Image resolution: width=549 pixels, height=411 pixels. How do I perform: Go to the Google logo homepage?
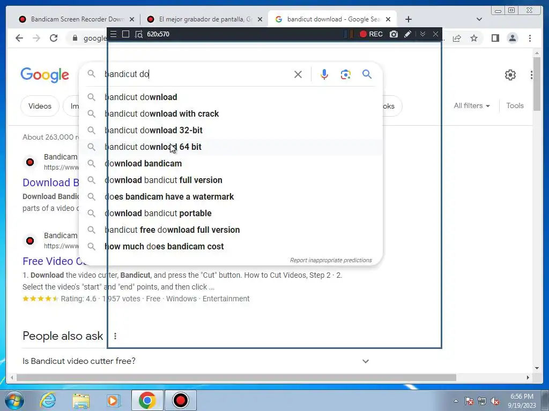click(45, 75)
